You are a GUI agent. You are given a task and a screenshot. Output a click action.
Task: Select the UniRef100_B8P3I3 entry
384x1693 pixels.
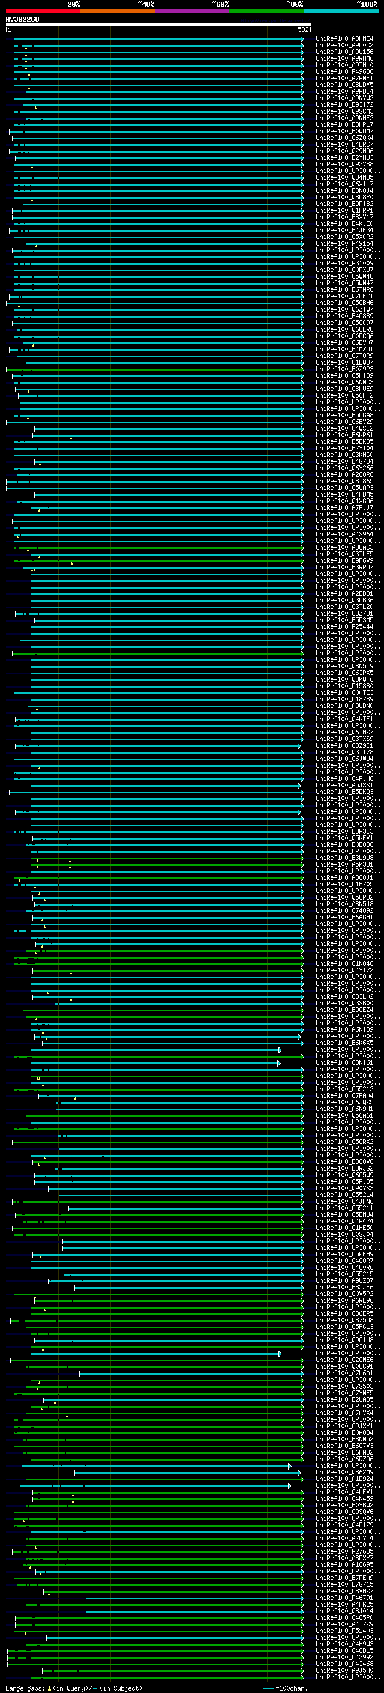[344, 831]
